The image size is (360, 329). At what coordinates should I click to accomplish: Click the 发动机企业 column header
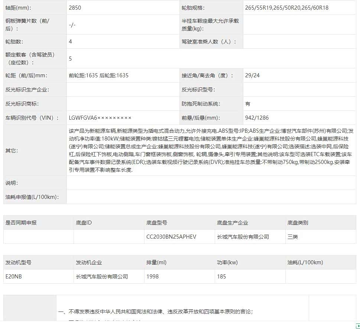(89, 262)
